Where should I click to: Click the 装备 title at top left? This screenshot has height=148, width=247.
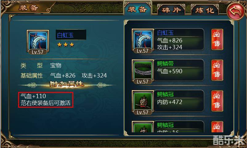pos(28,8)
